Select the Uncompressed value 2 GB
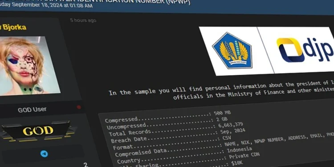 [x=221, y=119]
